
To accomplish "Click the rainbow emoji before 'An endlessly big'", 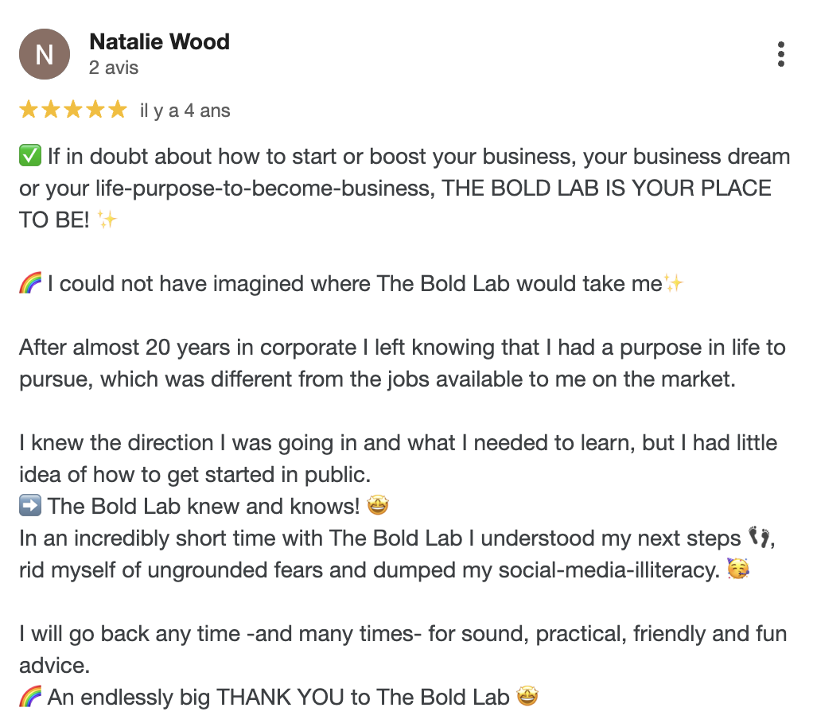I will [30, 697].
